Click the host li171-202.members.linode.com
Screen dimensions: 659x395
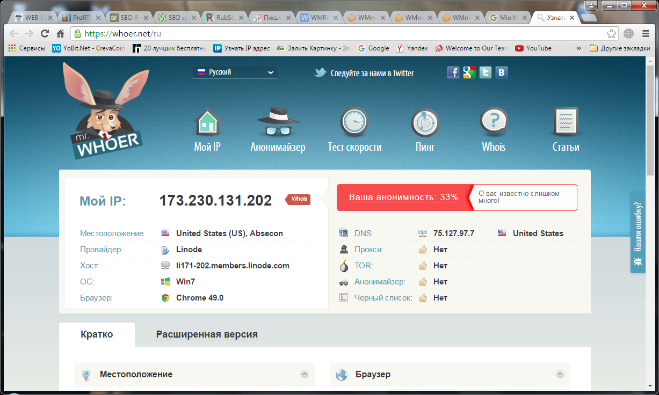pyautogui.click(x=233, y=266)
